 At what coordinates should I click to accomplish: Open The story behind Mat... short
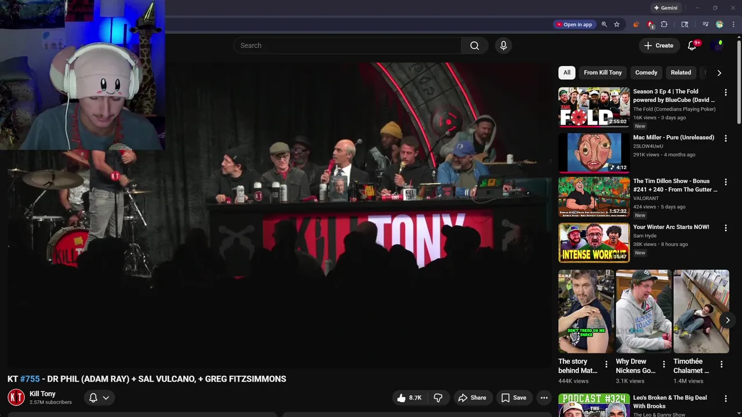click(585, 312)
